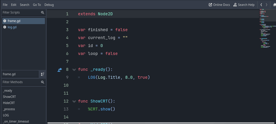The height and width of the screenshot is (124, 276).
Task: Click on 'var id = 0' line
Action: 90,46
